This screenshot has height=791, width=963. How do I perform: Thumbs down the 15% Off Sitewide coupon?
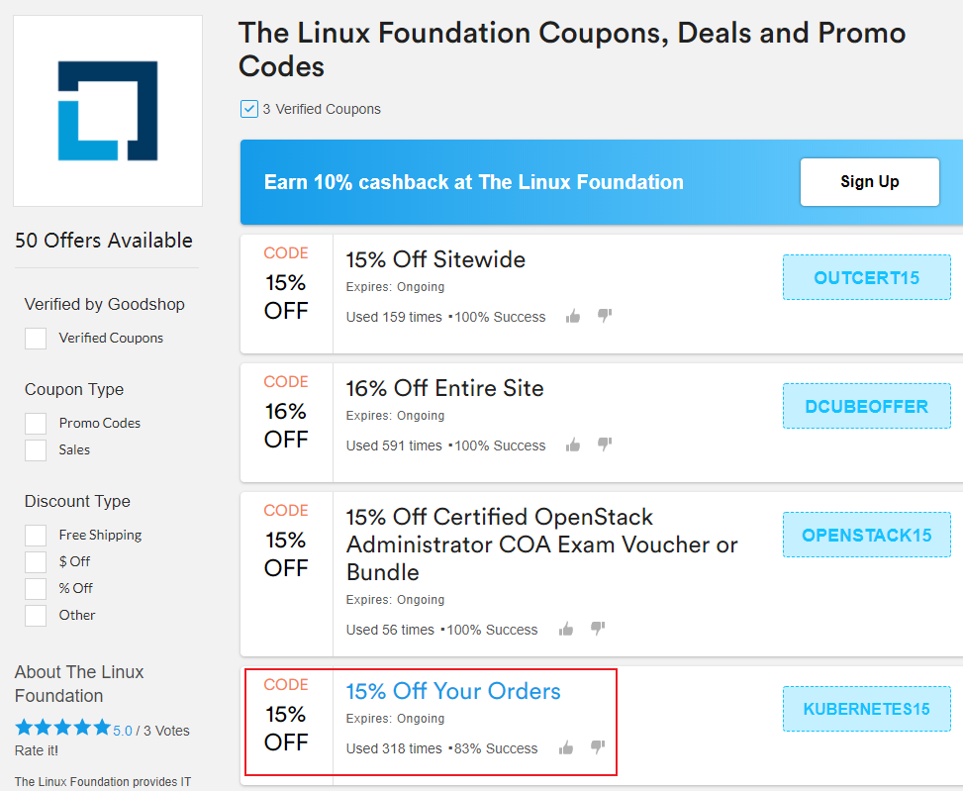(x=604, y=317)
